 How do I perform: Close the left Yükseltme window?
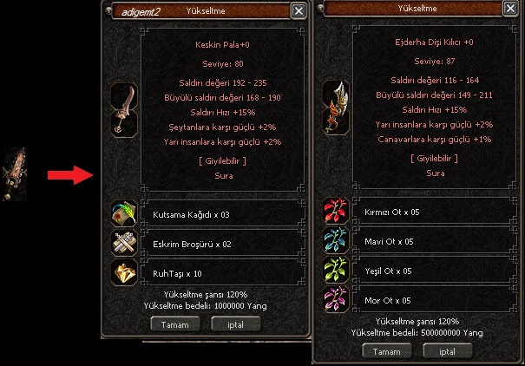299,11
